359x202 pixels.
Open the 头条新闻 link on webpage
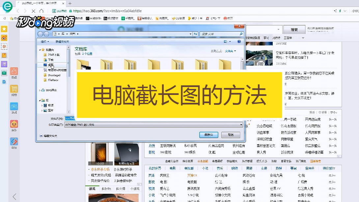coord(203,161)
